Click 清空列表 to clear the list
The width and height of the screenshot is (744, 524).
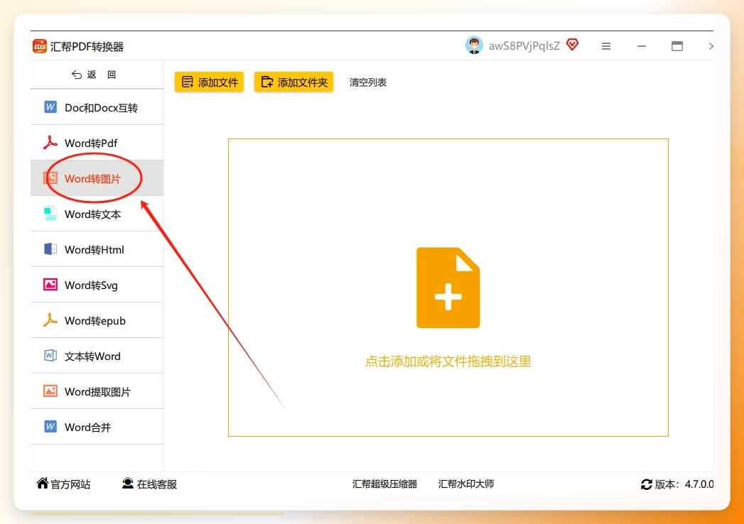367,82
